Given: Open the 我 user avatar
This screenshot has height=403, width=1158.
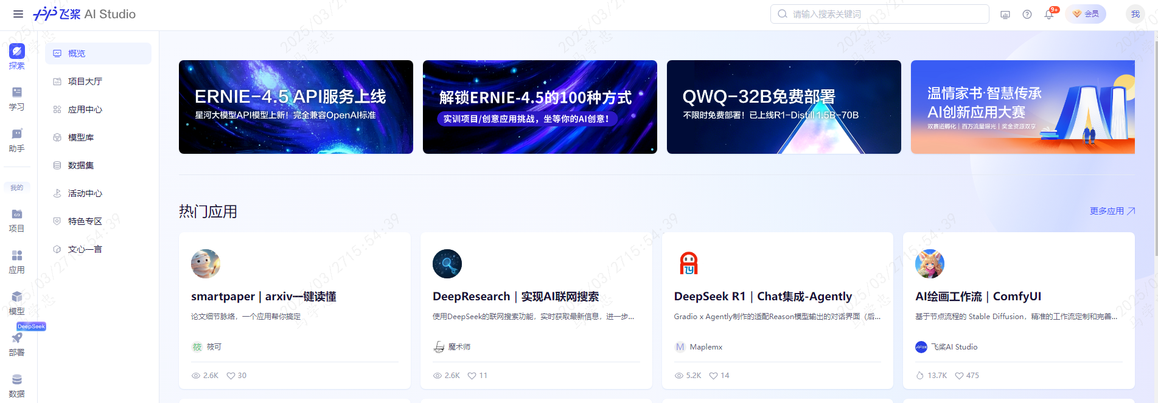Looking at the screenshot, I should [x=1135, y=14].
